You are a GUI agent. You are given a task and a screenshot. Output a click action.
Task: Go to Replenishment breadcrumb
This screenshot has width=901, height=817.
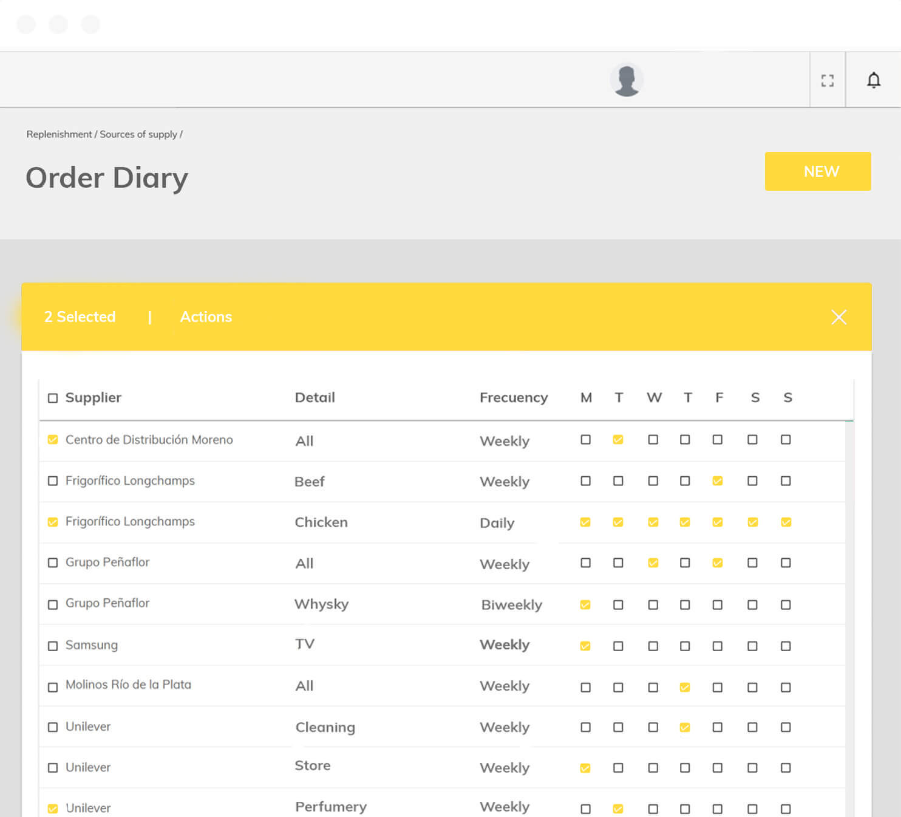coord(59,134)
